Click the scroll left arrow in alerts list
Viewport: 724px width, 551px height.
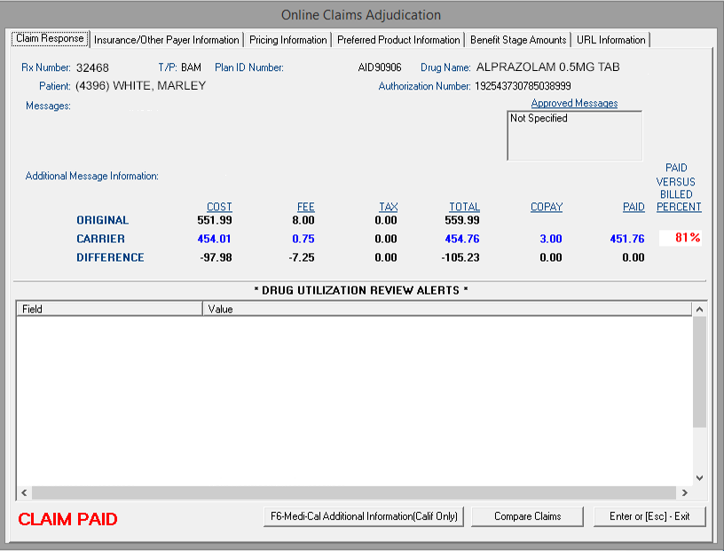point(24,492)
